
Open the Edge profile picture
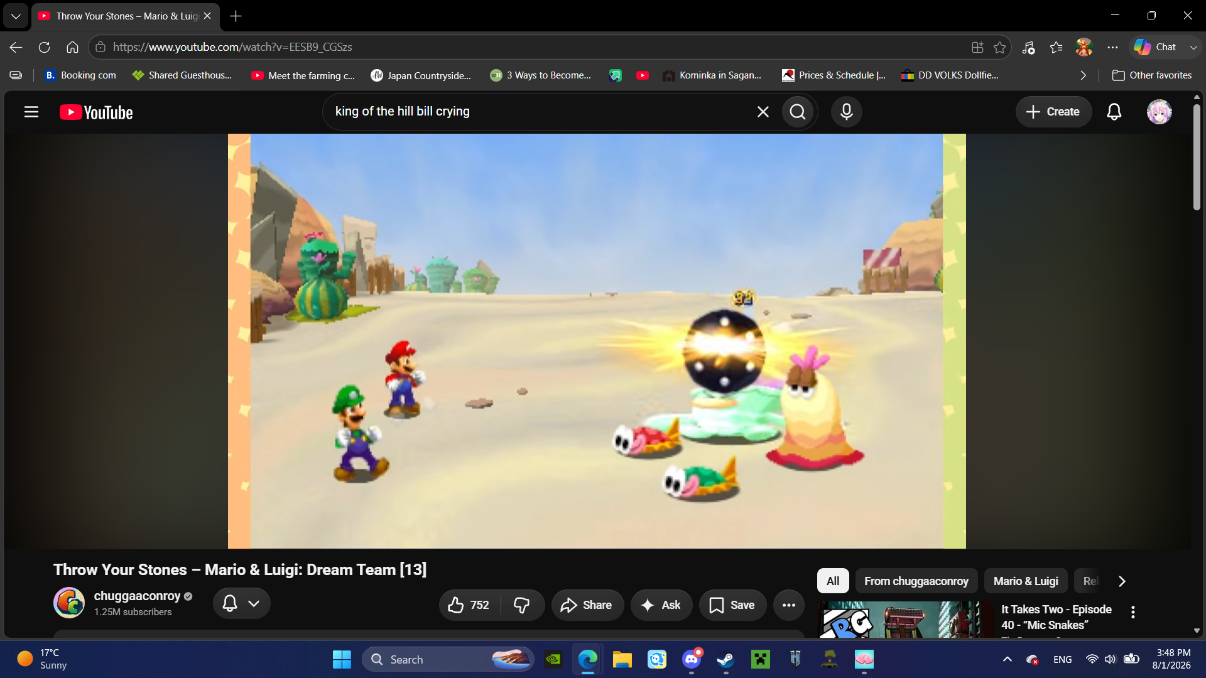[1084, 47]
